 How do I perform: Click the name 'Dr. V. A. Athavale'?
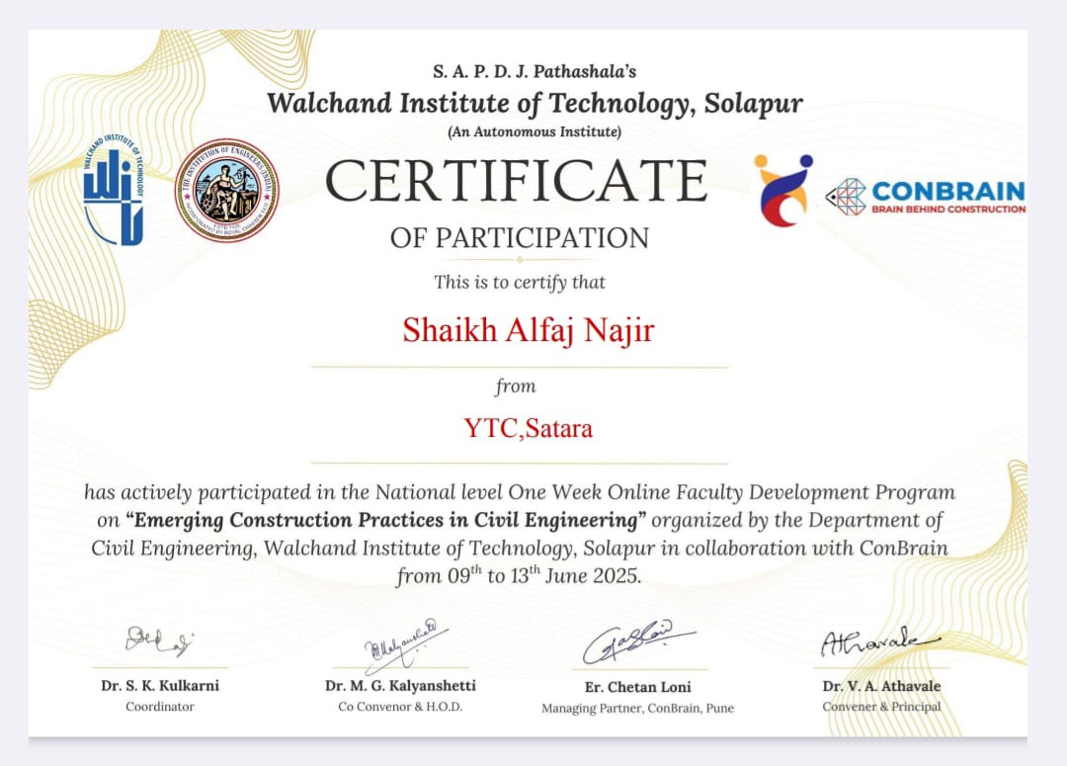point(881,686)
